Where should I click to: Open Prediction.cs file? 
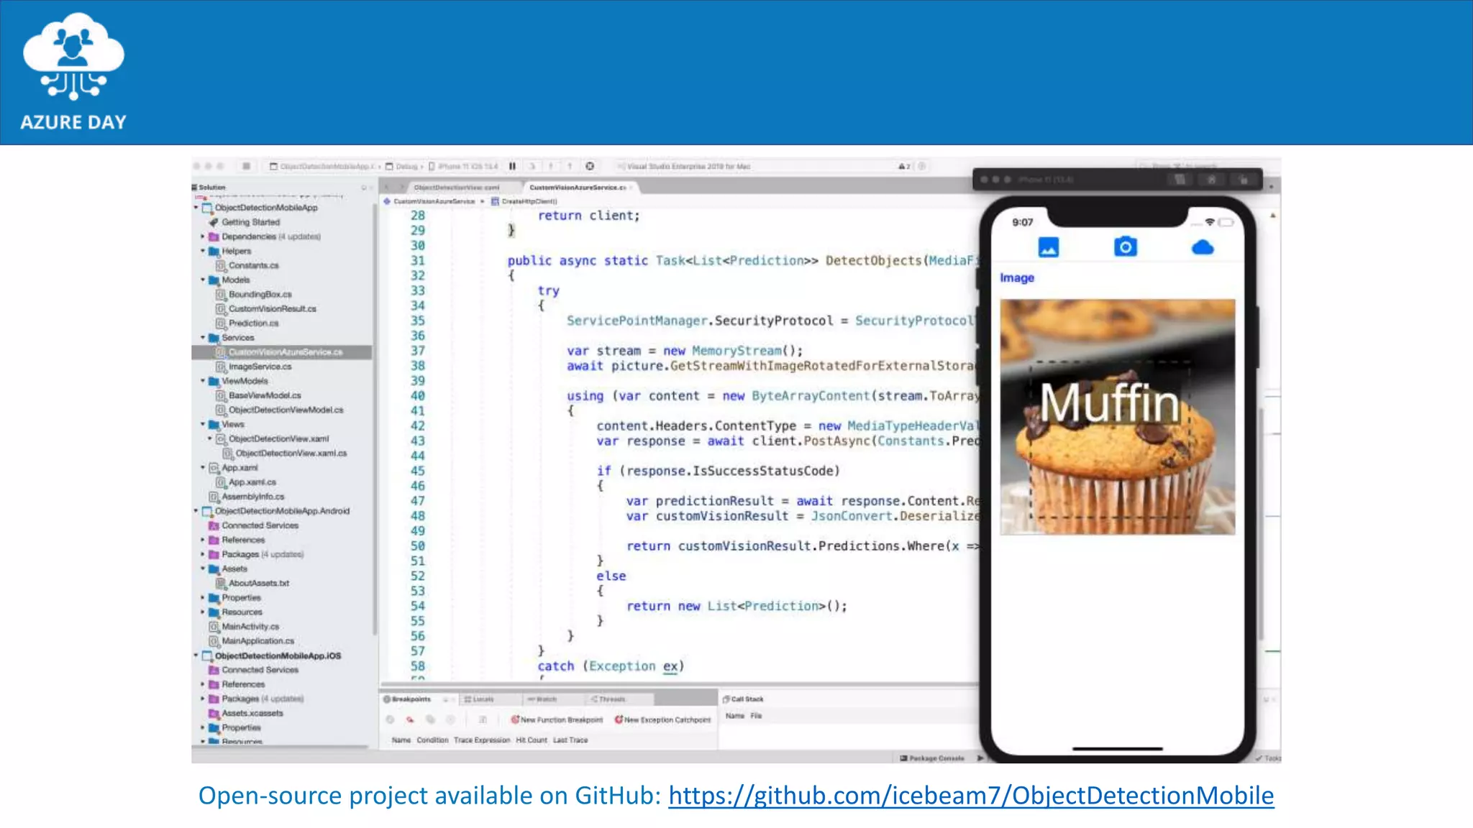pyautogui.click(x=253, y=323)
